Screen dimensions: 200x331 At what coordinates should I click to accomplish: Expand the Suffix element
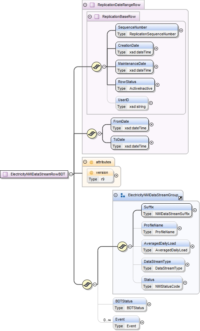click(195, 210)
